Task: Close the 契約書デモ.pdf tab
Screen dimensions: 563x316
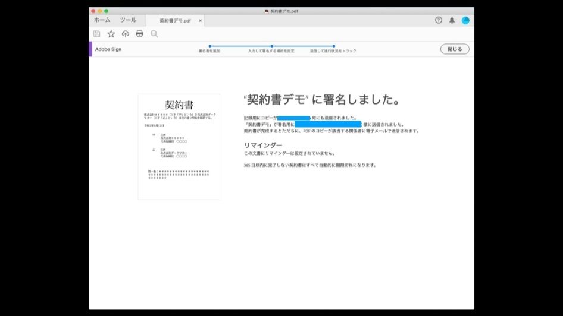Action: pos(201,20)
